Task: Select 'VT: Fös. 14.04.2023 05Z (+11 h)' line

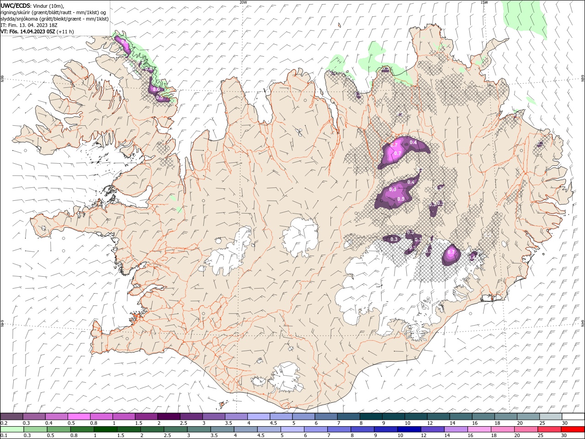Action: pyautogui.click(x=37, y=32)
